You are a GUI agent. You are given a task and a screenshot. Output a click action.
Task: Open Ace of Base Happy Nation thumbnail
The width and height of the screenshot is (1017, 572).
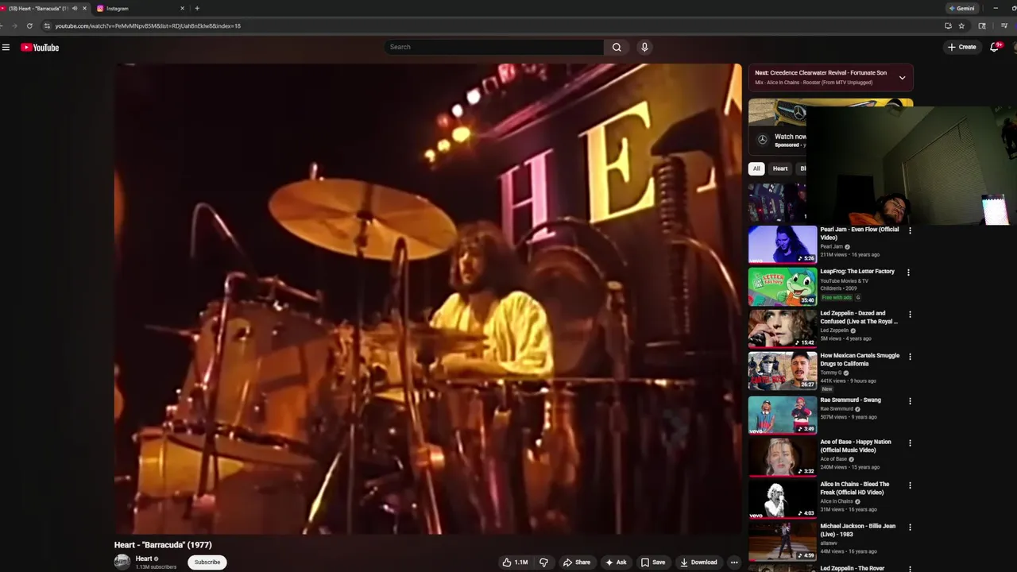[783, 456]
